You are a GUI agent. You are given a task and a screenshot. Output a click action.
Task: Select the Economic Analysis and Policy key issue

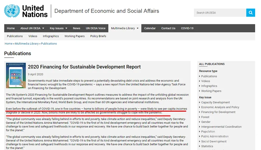click(x=220, y=107)
